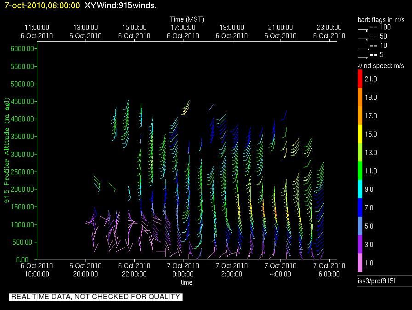412x310 pixels.
Task: Click the yellow 15.0 wind-speed color band
Action: [360, 134]
